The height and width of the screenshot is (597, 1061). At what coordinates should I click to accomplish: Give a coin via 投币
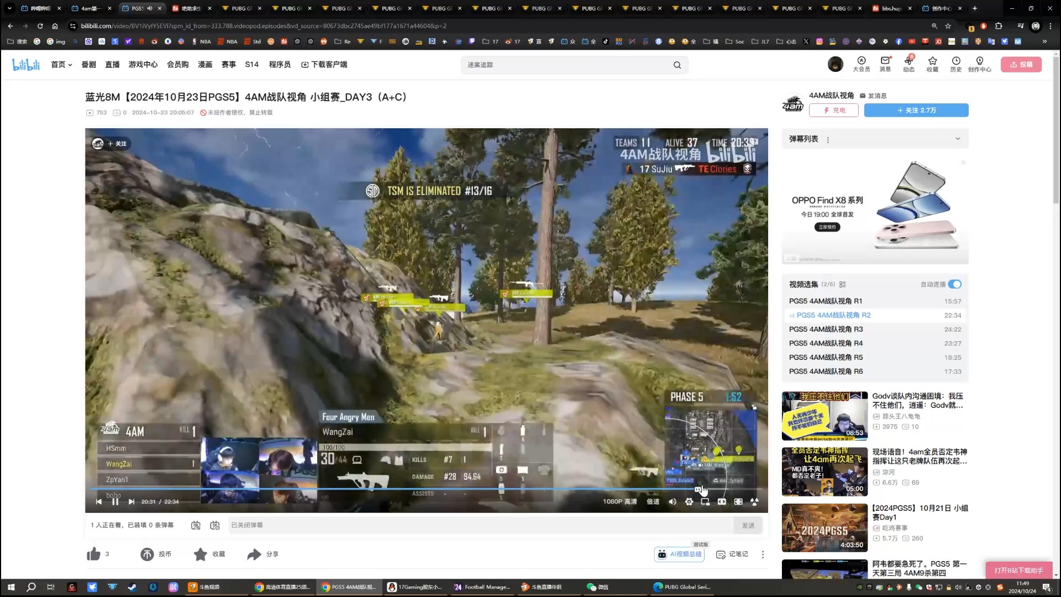[x=155, y=554]
